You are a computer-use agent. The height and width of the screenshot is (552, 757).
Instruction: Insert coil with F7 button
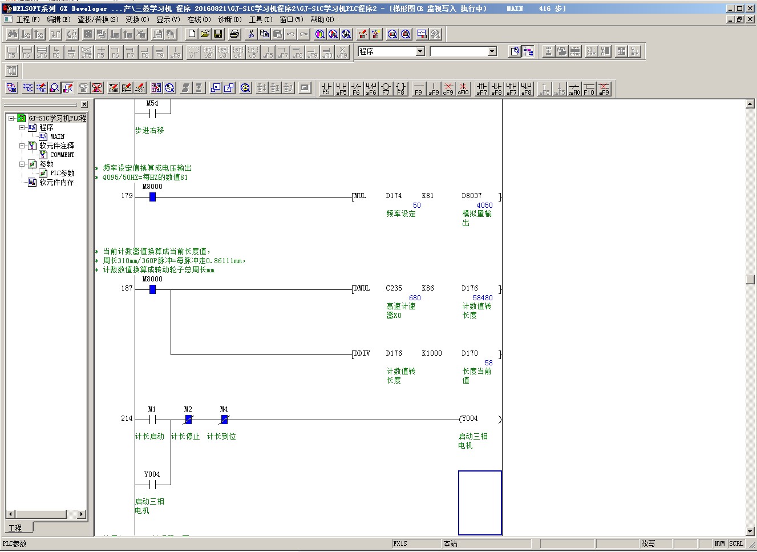[386, 88]
